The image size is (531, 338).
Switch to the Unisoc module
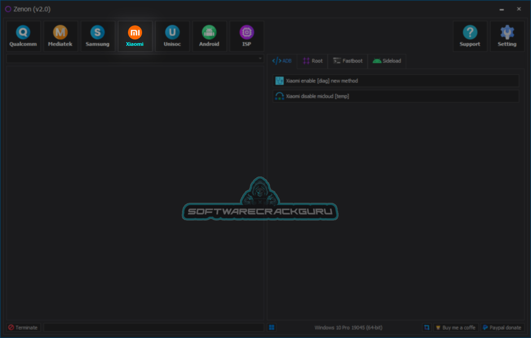(172, 36)
